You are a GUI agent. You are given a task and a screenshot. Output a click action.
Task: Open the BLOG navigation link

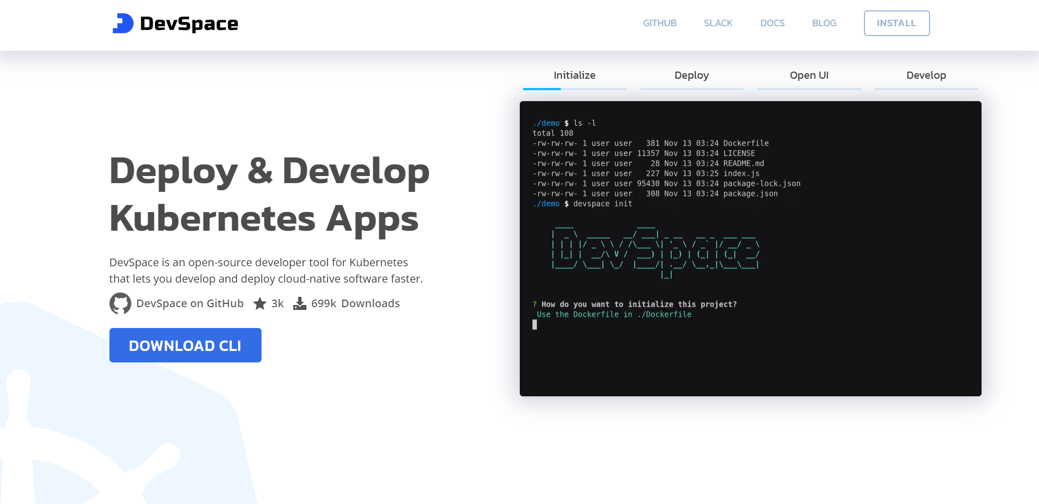click(x=823, y=23)
